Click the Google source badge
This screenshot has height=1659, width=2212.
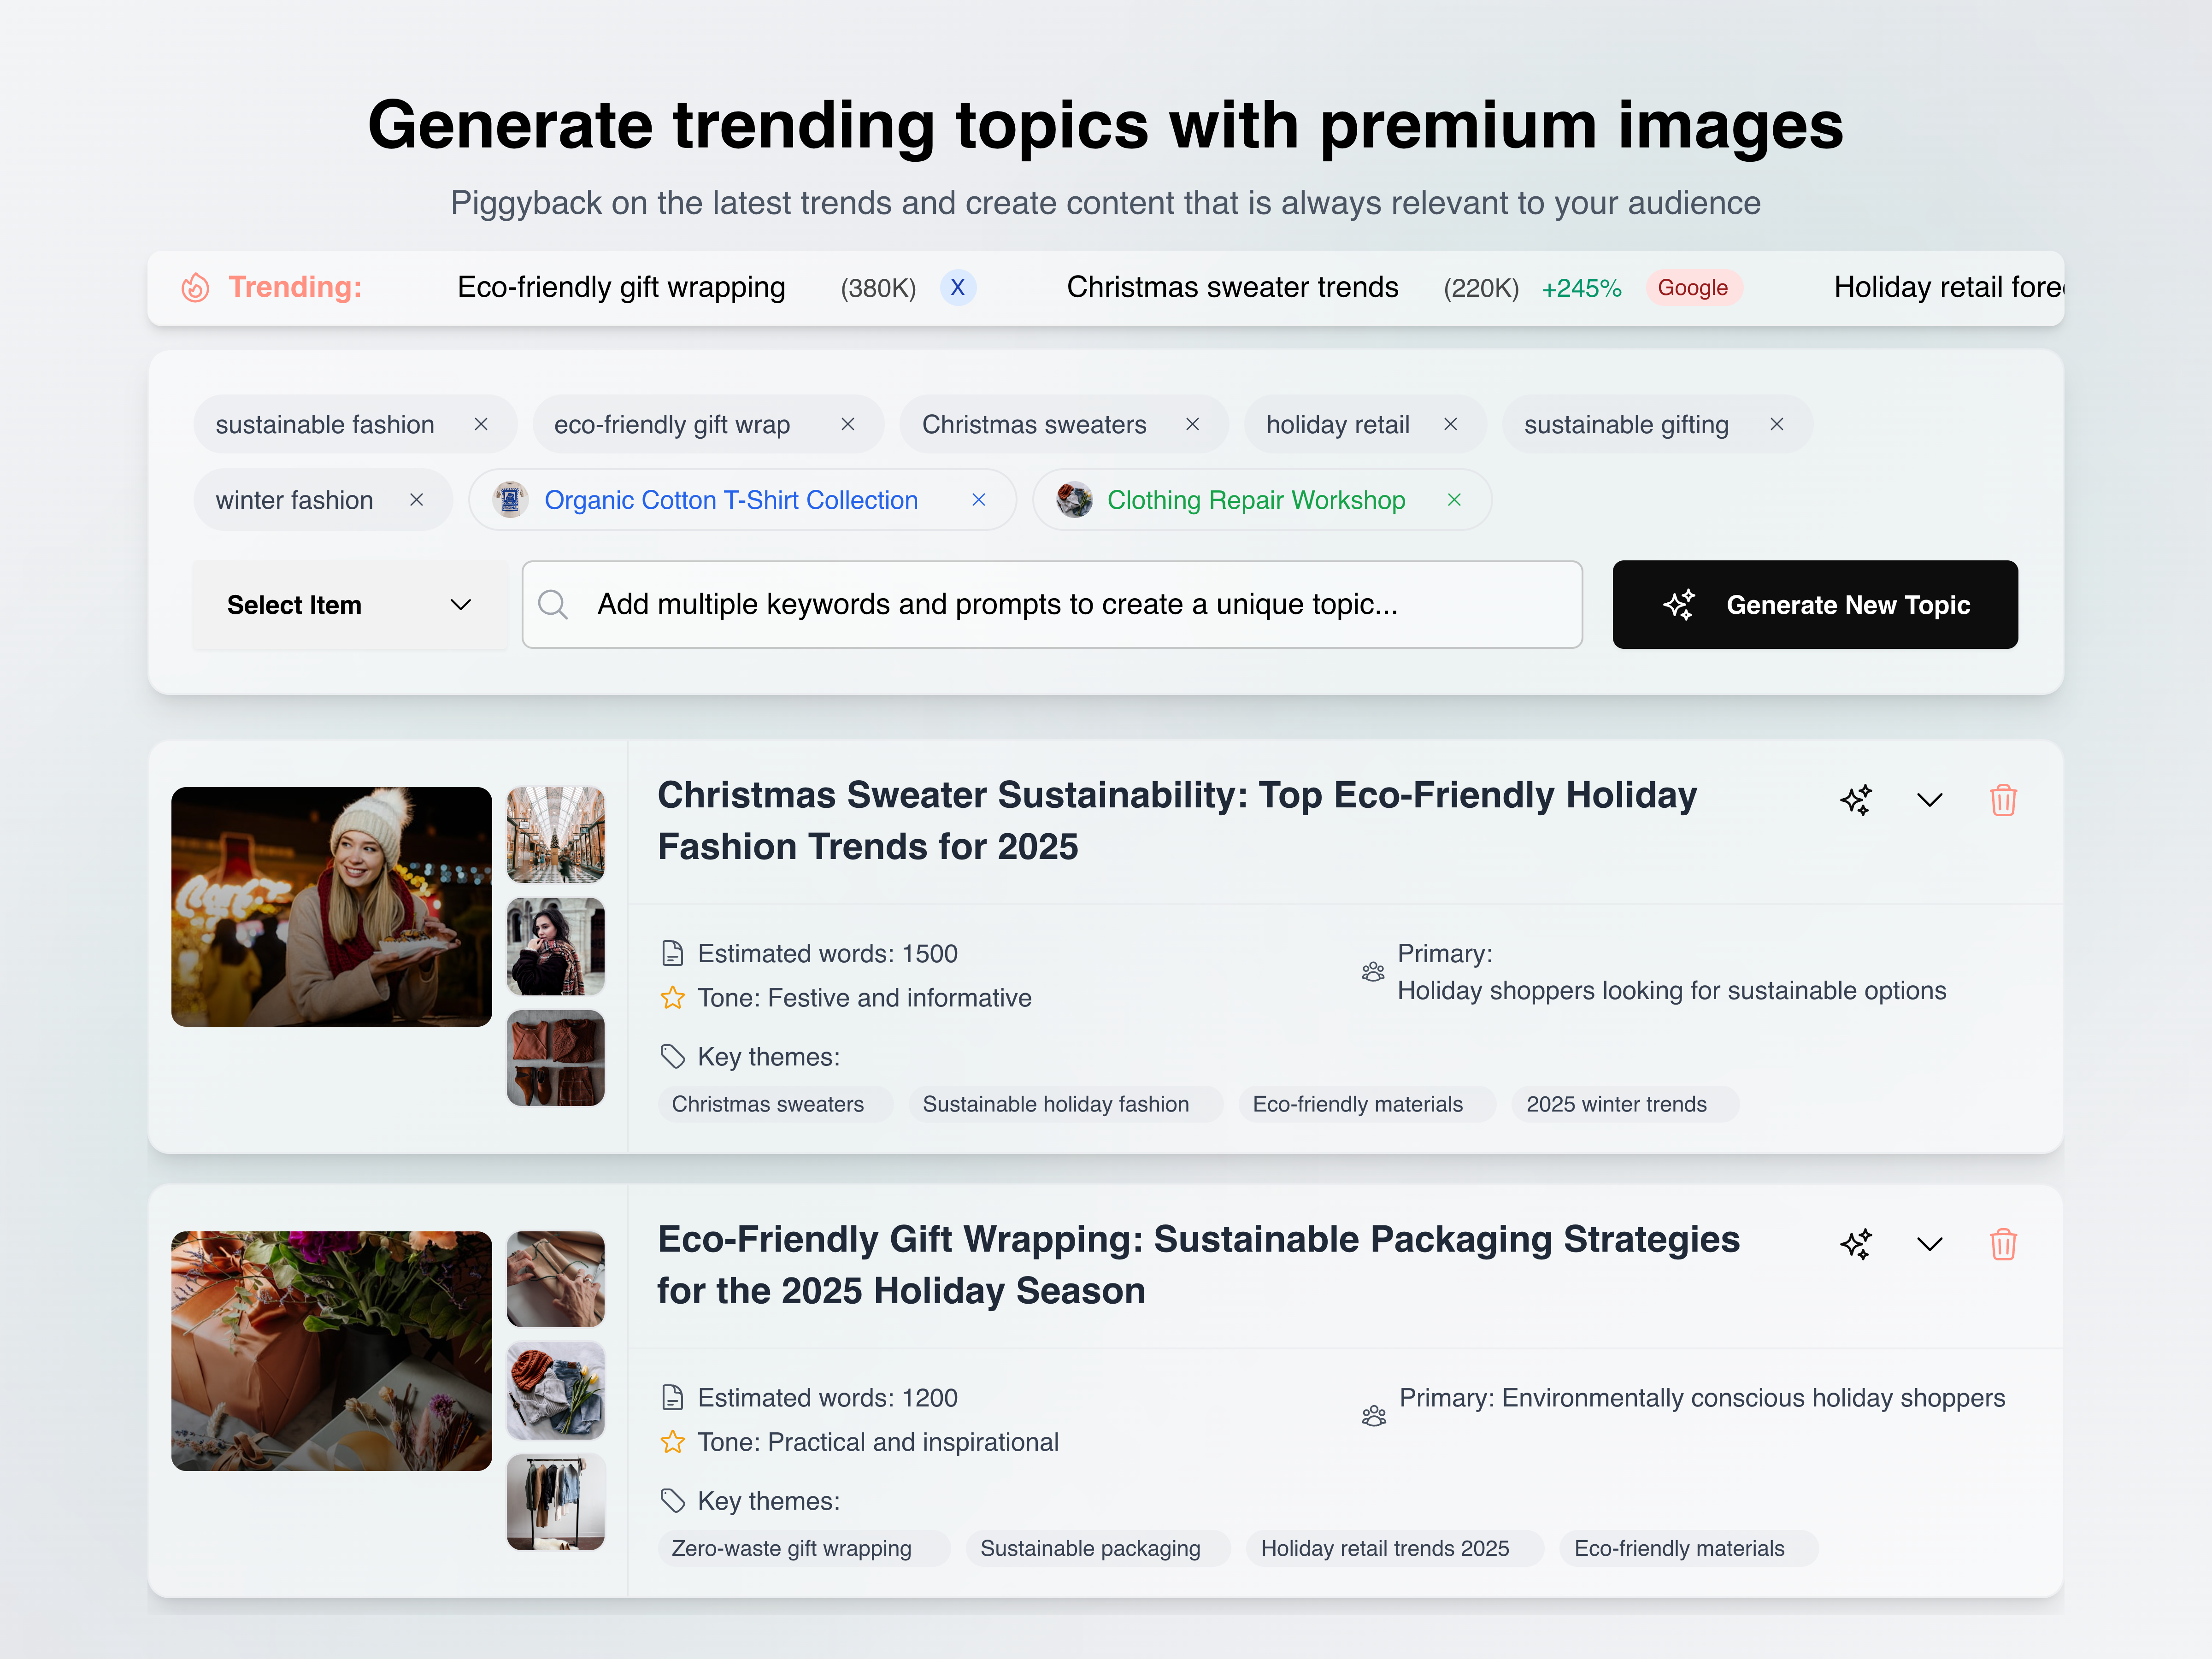(x=1692, y=288)
